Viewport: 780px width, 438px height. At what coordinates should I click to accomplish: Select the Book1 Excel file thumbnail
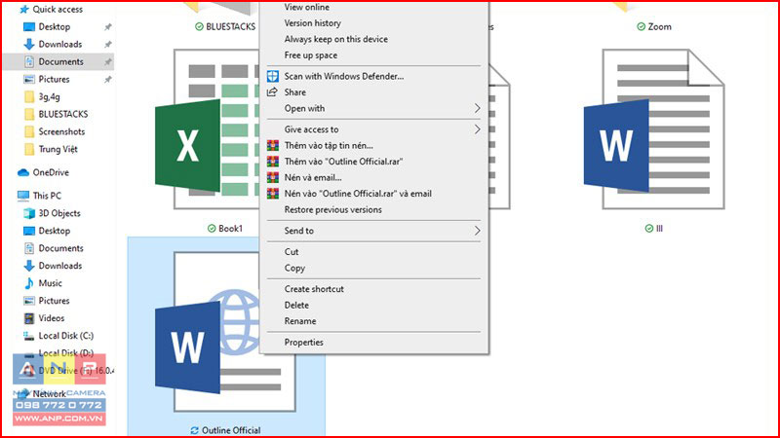[208, 129]
